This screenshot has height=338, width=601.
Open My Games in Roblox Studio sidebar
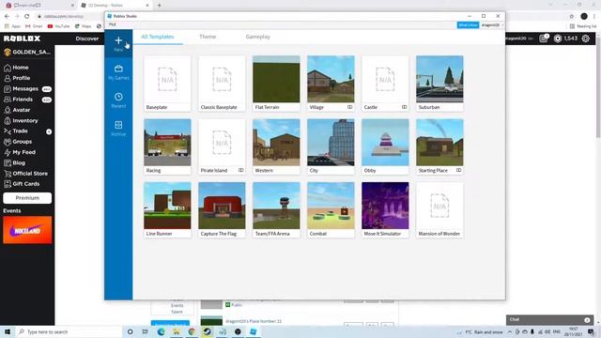pyautogui.click(x=118, y=72)
